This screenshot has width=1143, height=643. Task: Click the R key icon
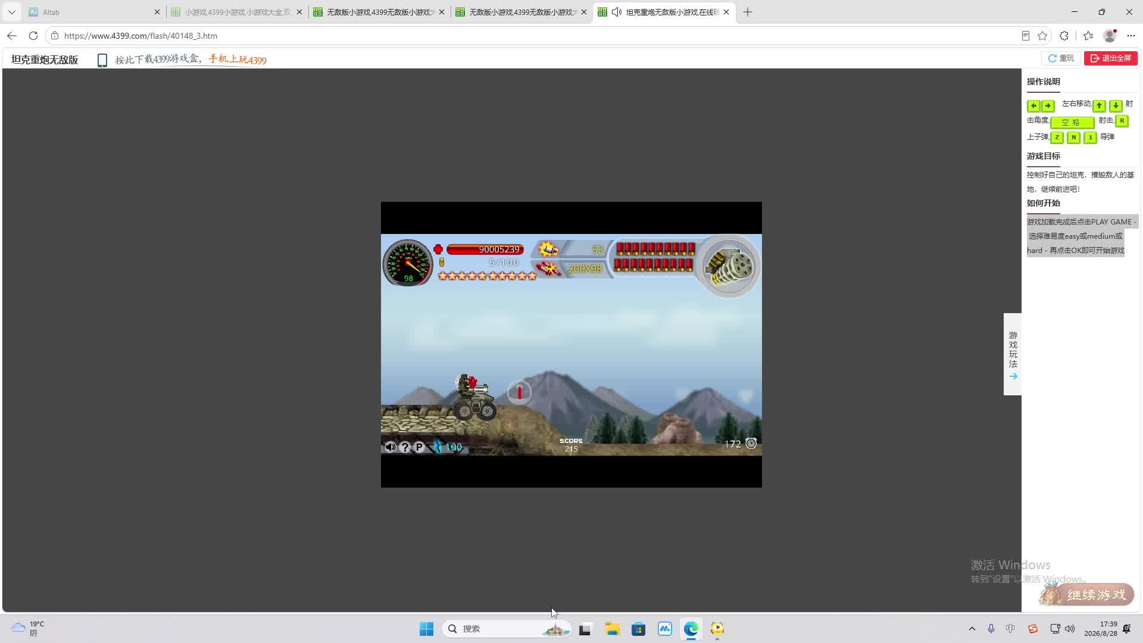(x=1122, y=121)
